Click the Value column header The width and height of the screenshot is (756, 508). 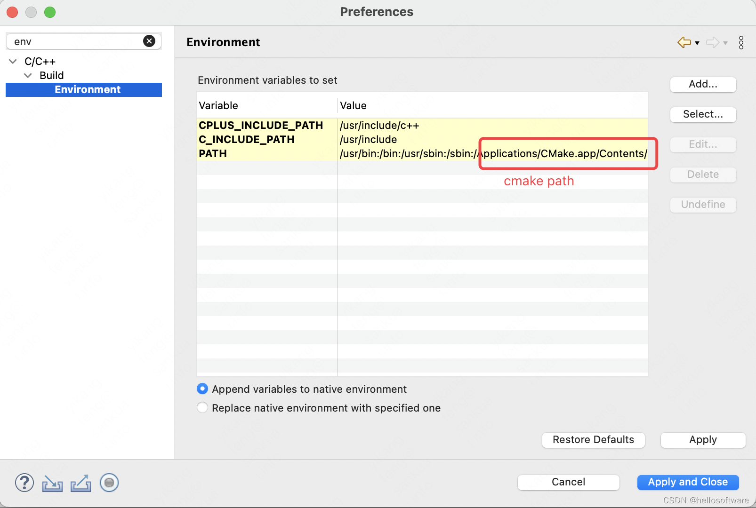(x=493, y=105)
